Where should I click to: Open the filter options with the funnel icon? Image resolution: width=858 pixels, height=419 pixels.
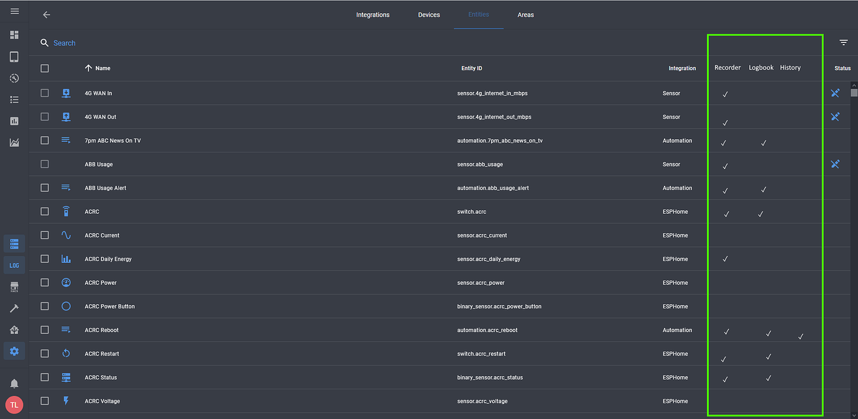click(844, 42)
